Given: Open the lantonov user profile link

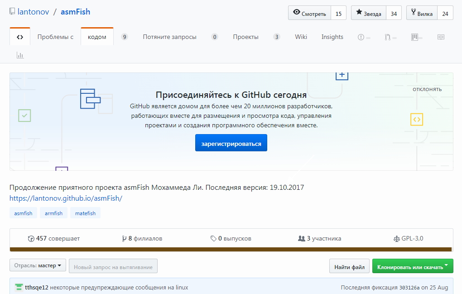Looking at the screenshot, I should 34,12.
